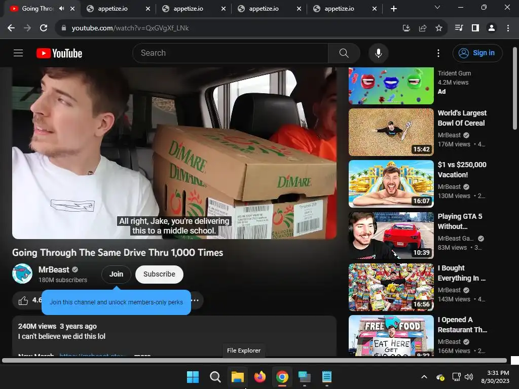The height and width of the screenshot is (389, 519).
Task: Click the OneDrive cloud tray icon
Action: [x=440, y=377]
